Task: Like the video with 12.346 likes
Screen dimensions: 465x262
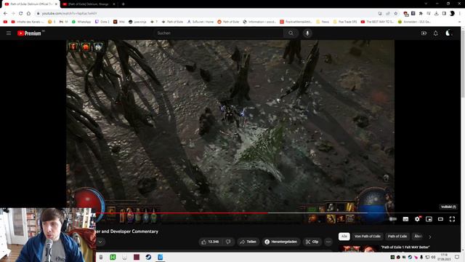Action: point(211,242)
